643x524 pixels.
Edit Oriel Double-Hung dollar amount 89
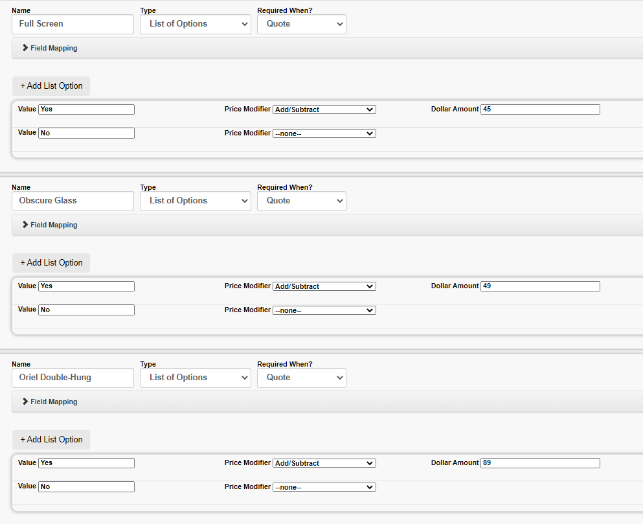coord(540,463)
